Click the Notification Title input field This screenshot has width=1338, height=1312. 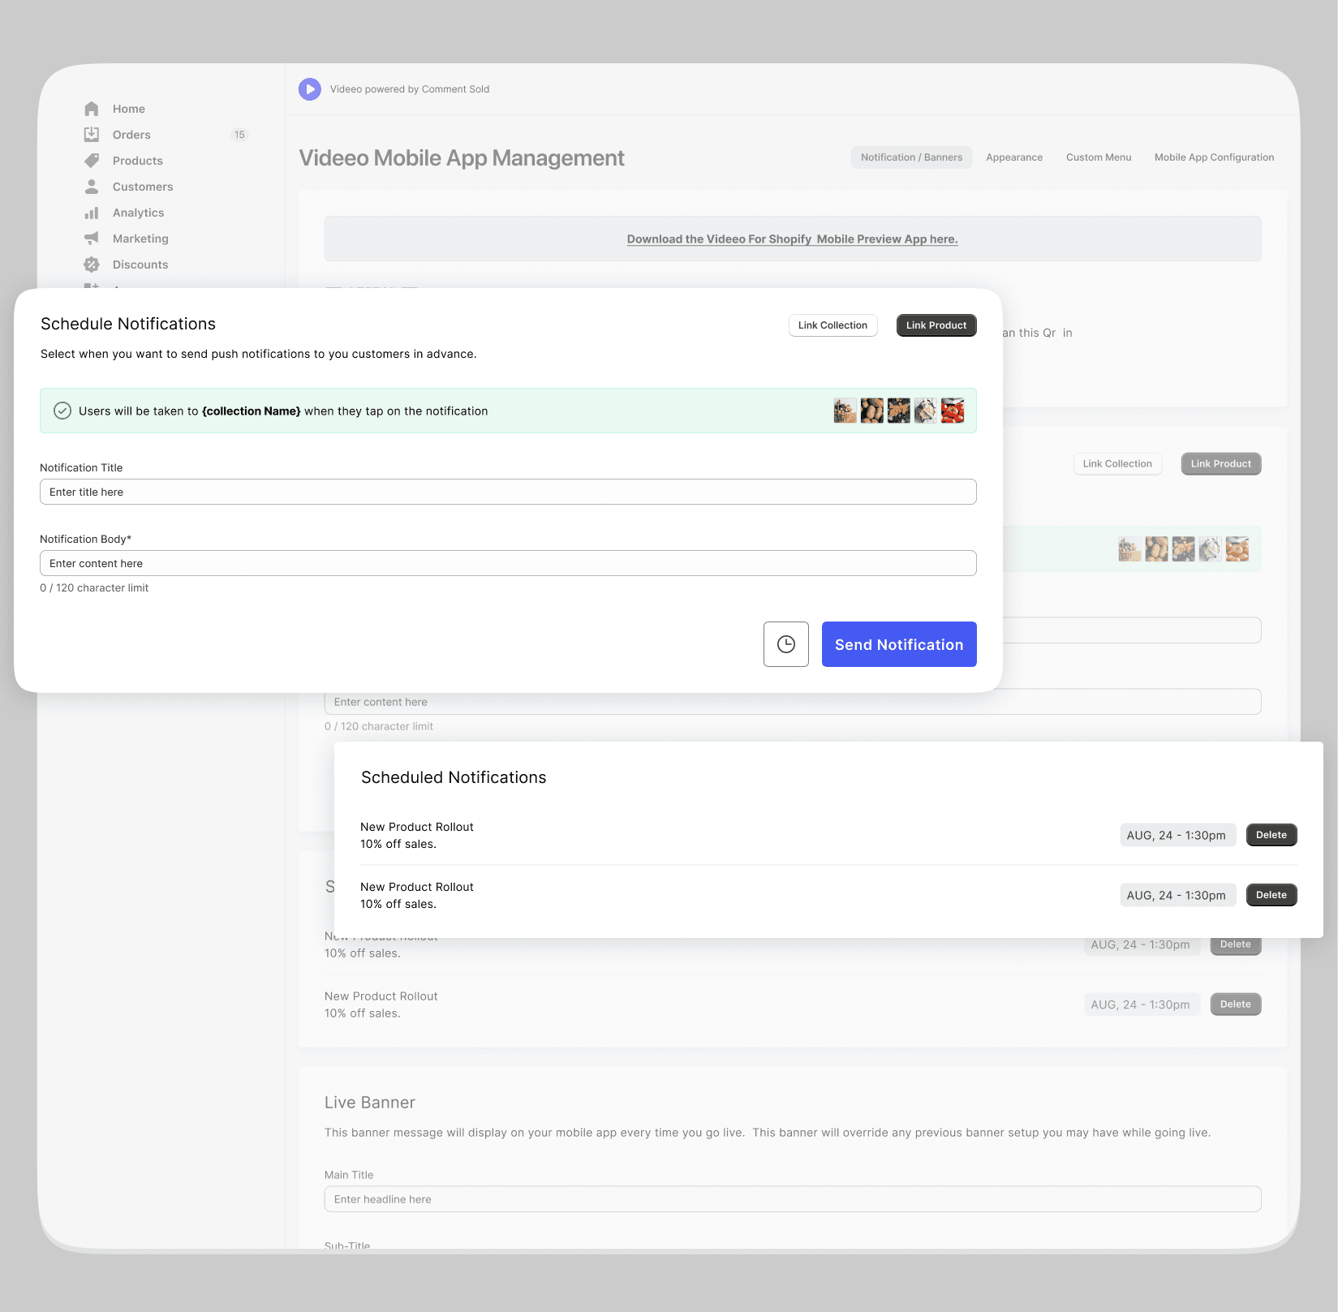(508, 492)
